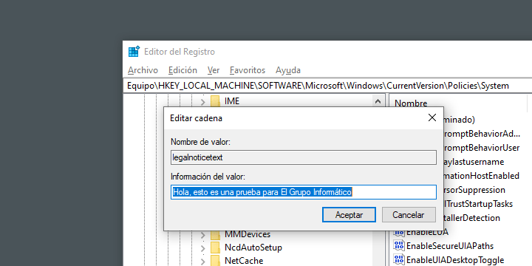
Task: Select the value ending in romptBehaviorAd...
Action: click(x=482, y=134)
